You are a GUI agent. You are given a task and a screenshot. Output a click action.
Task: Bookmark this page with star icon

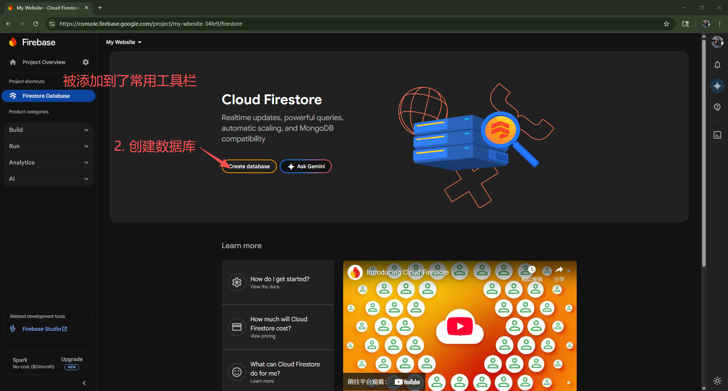pos(667,24)
